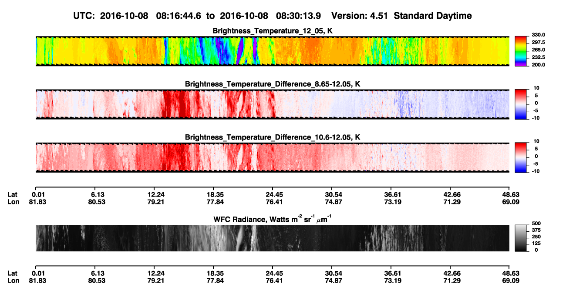Click latitude 30.54 on axis below WFC panel
Viewport: 566px width, 290px height.
tap(334, 273)
